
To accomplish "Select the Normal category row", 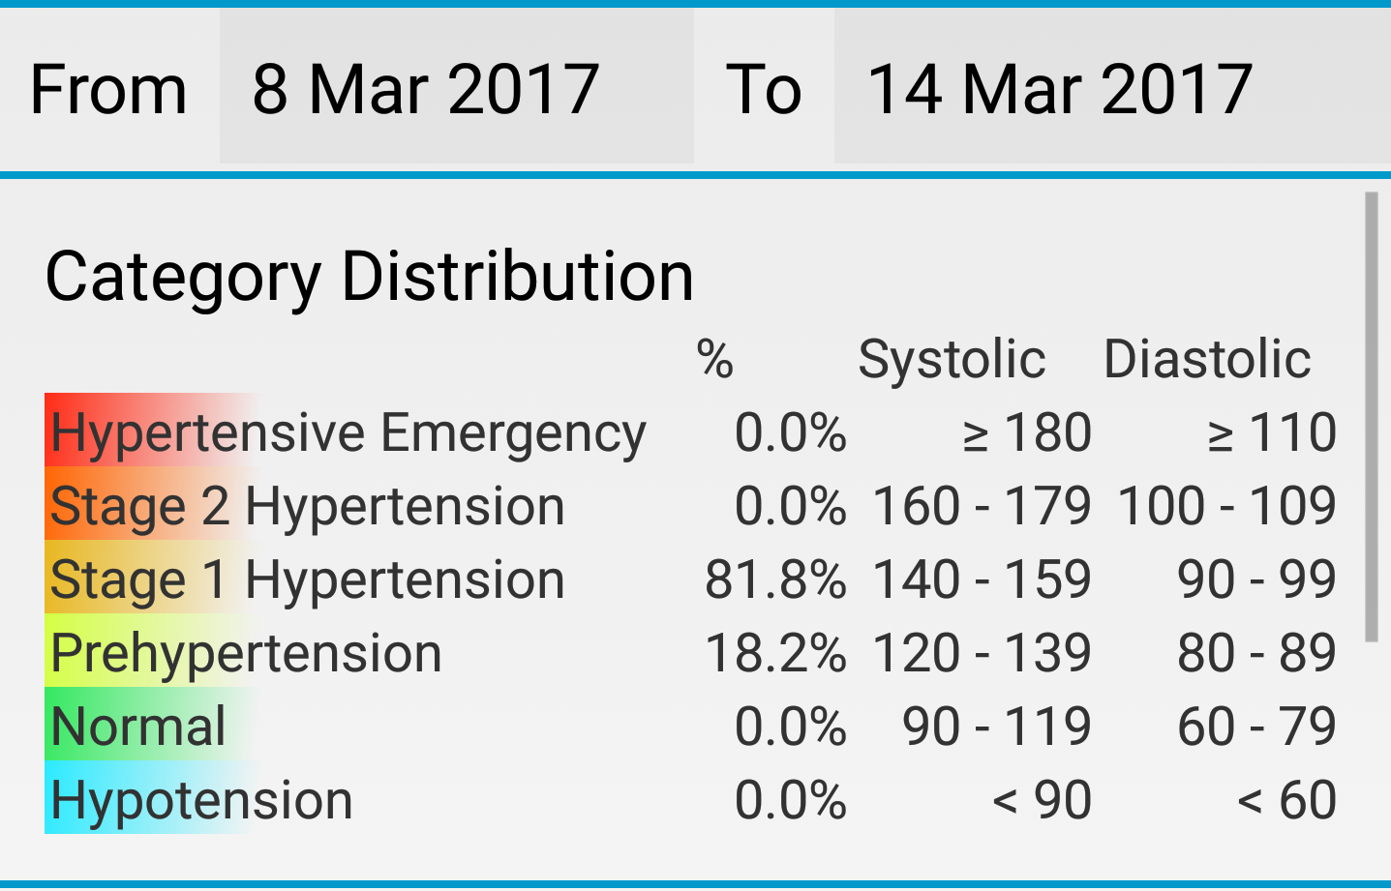I will (691, 726).
